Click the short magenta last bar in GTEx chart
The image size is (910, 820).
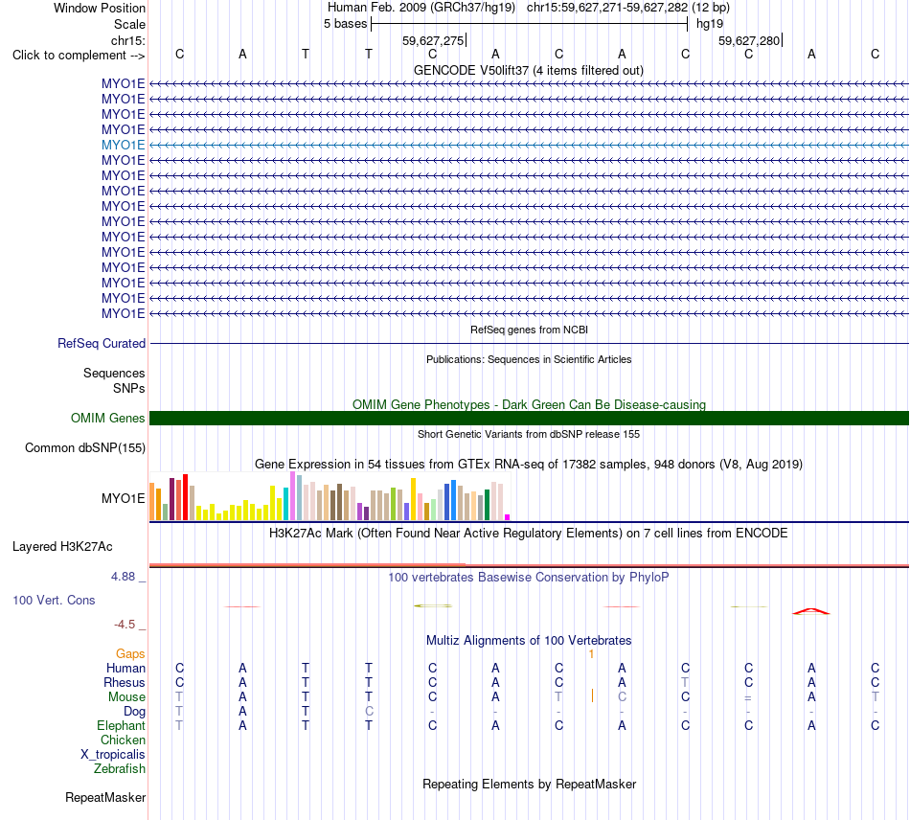pos(508,517)
